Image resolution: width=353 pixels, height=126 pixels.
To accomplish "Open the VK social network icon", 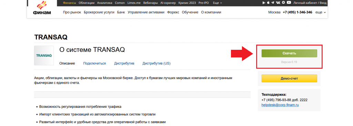I will pos(278,3).
